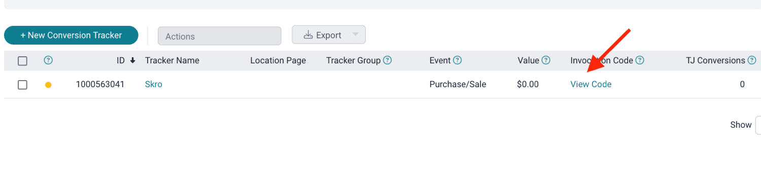Open the Show rows-per-page selector
The image size is (761, 183).
click(x=758, y=125)
